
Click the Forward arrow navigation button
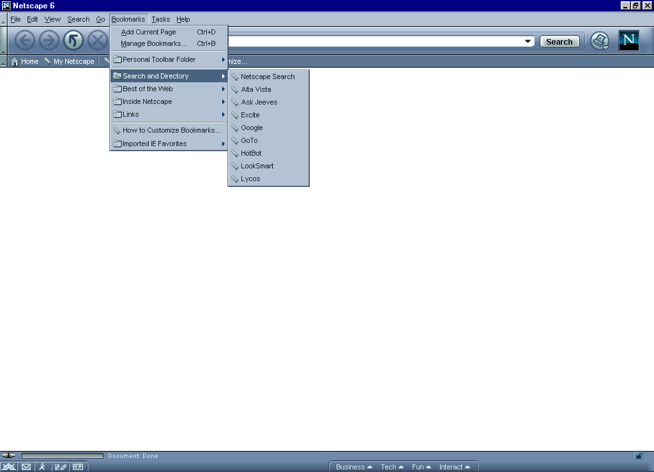point(49,41)
